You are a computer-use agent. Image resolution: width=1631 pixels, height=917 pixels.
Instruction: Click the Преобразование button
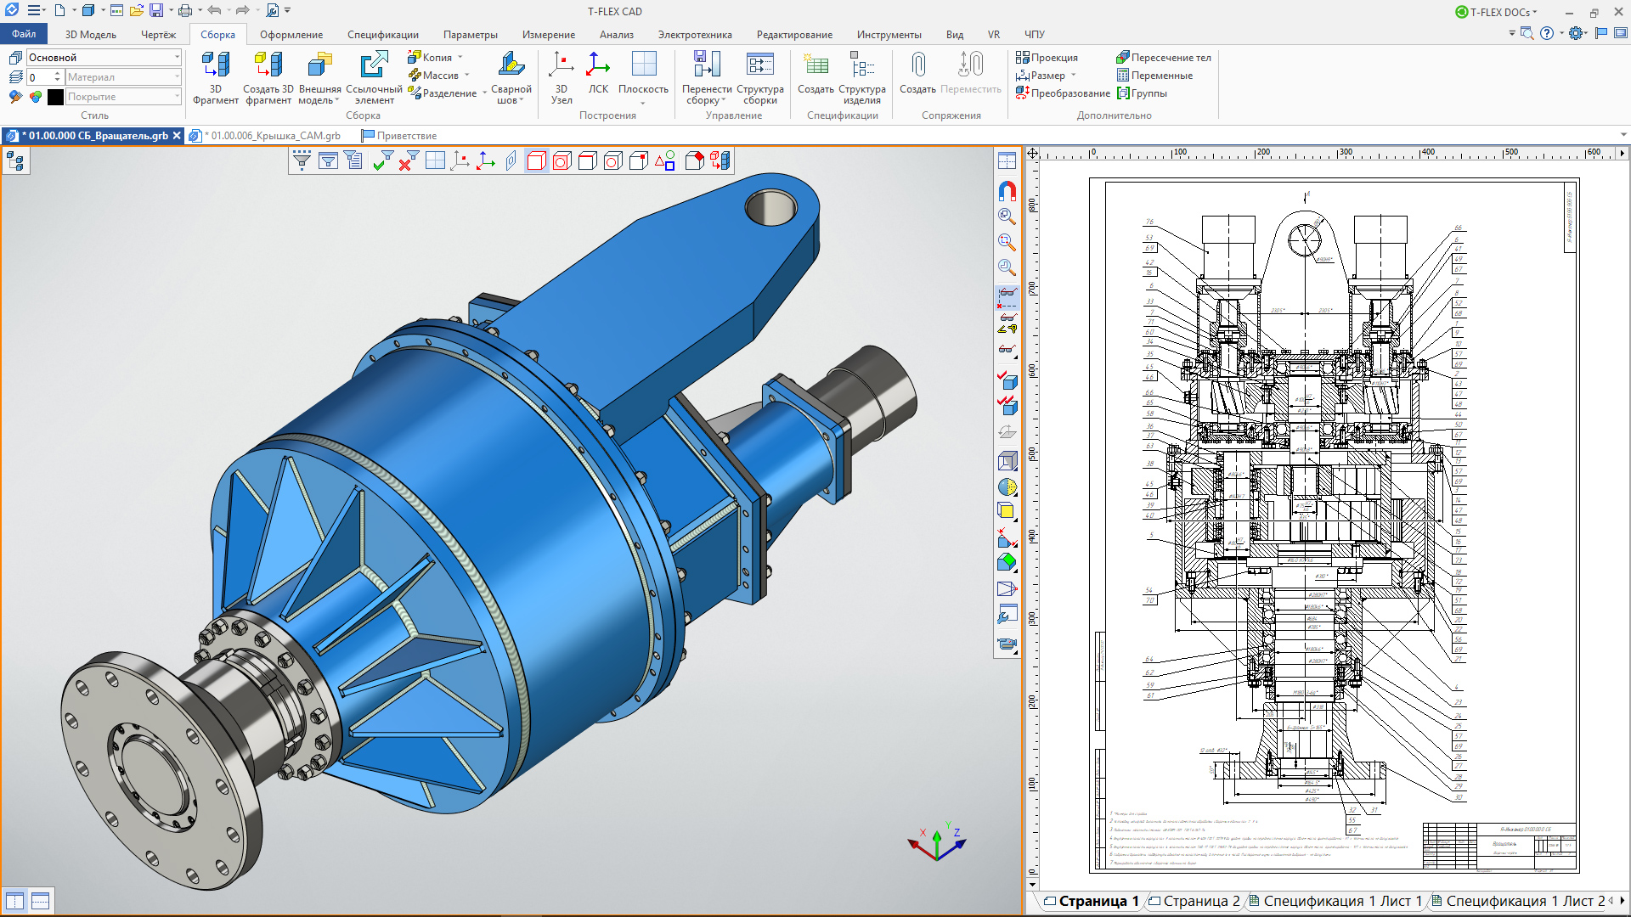click(1063, 93)
